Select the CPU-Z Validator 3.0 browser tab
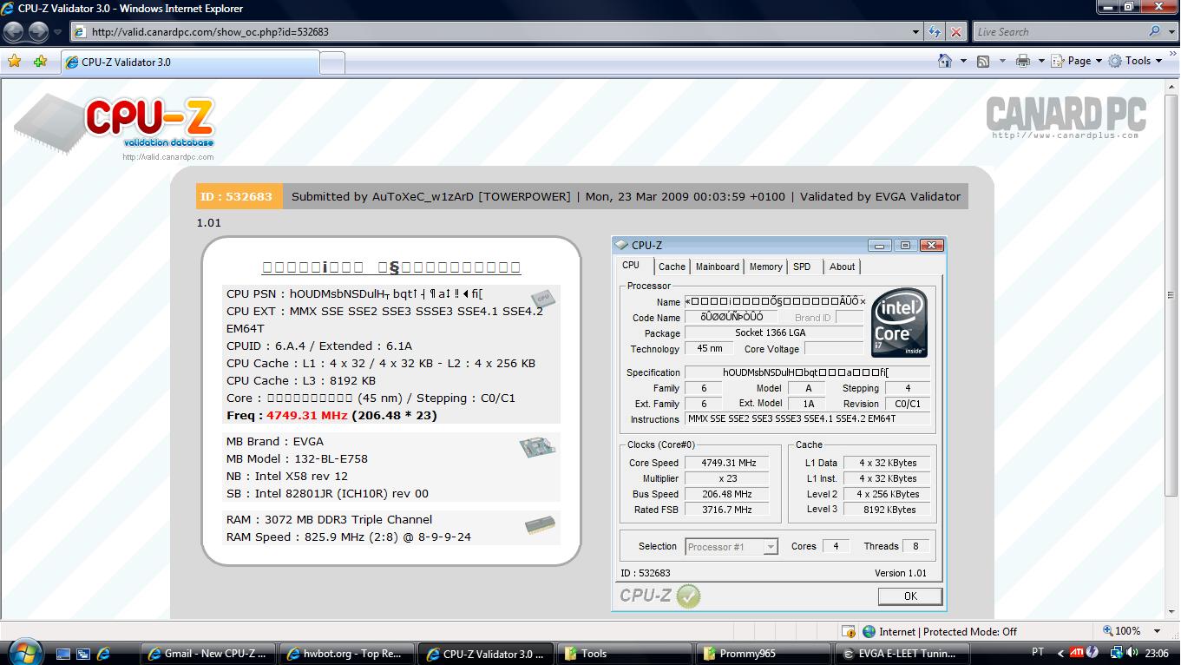 point(191,63)
